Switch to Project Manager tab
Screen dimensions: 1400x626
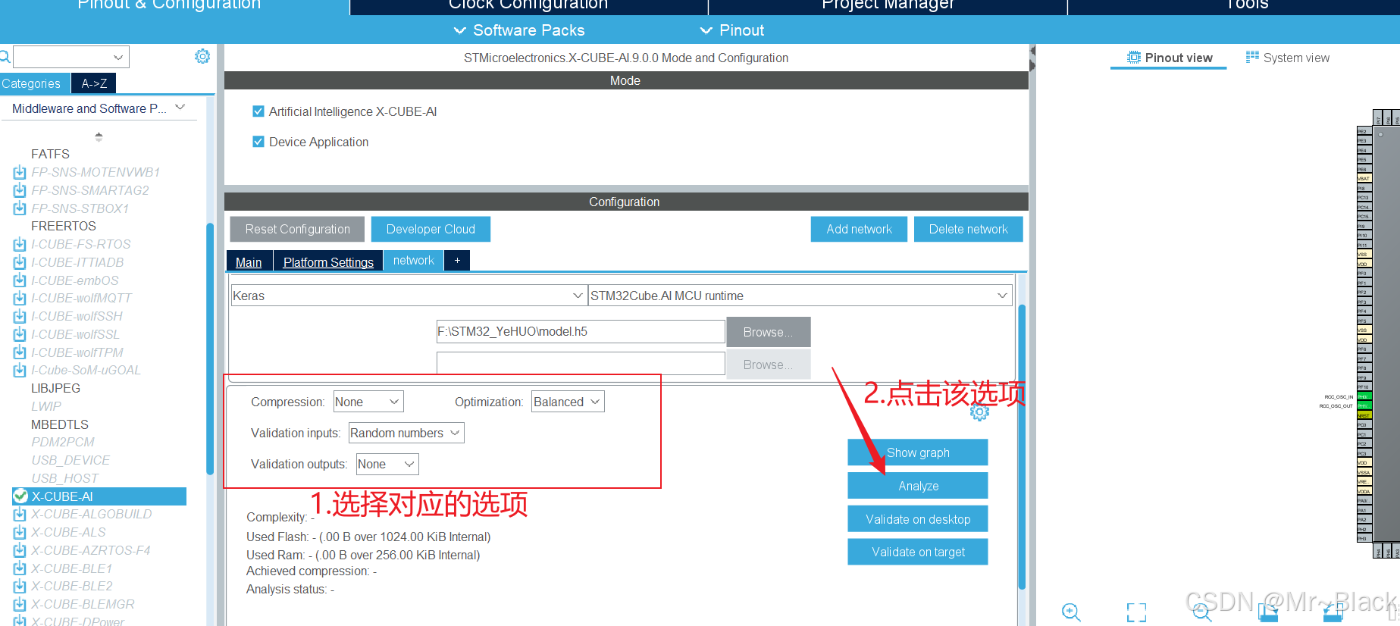(x=888, y=6)
